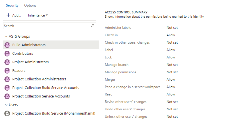Click the Project Administrators group icon
Viewport: 234px width, 122px height.
7,62
